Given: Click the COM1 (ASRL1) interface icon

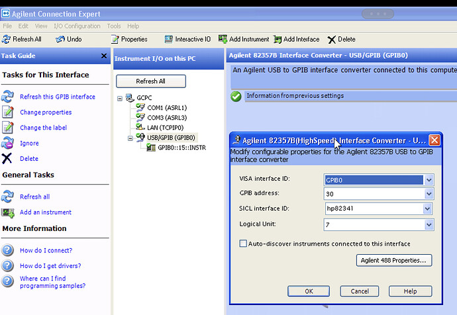Looking at the screenshot, I should [x=140, y=107].
